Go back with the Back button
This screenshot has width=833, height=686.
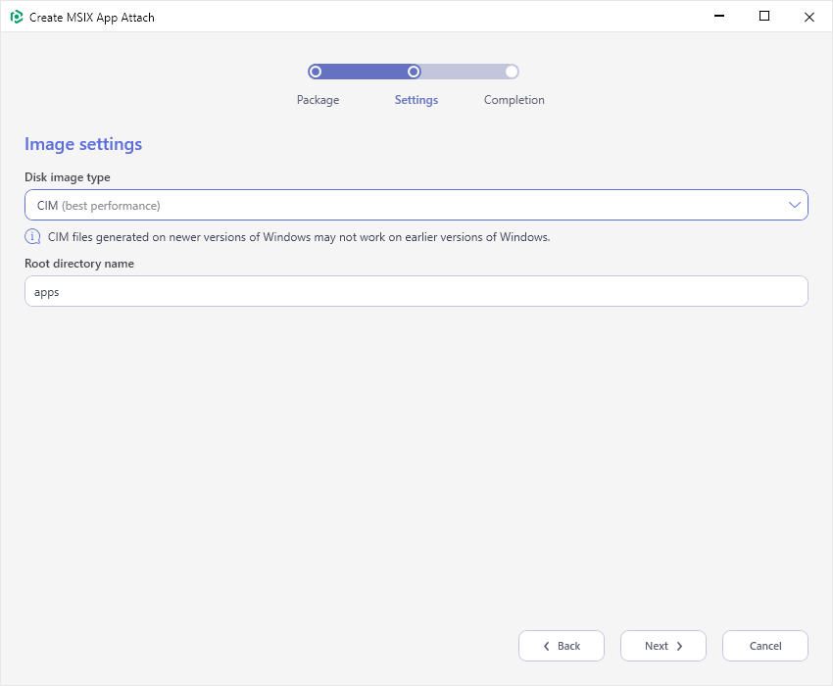click(561, 646)
